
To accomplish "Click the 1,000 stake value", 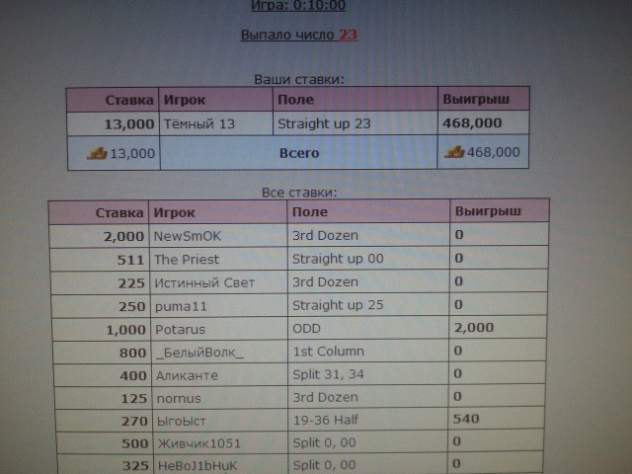I will coord(125,330).
